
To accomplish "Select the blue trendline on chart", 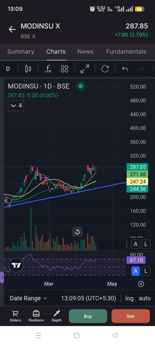I will (x=65, y=195).
